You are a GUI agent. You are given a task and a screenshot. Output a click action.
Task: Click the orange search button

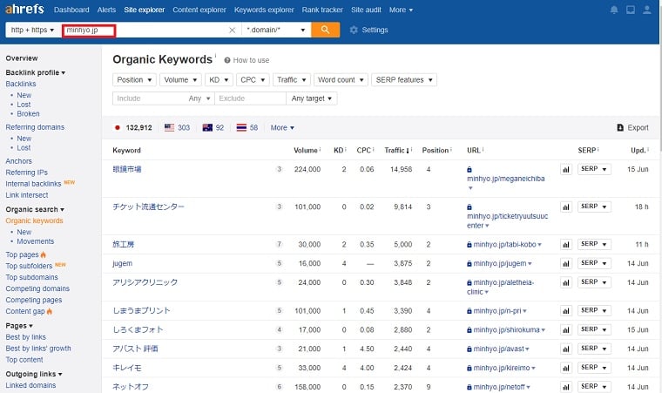point(325,30)
